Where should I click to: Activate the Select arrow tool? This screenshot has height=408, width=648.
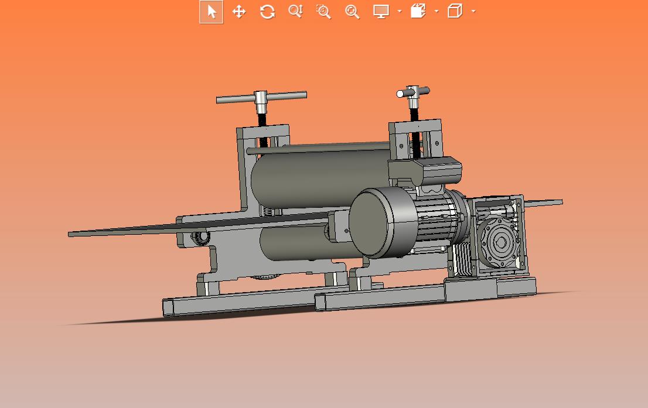click(212, 12)
